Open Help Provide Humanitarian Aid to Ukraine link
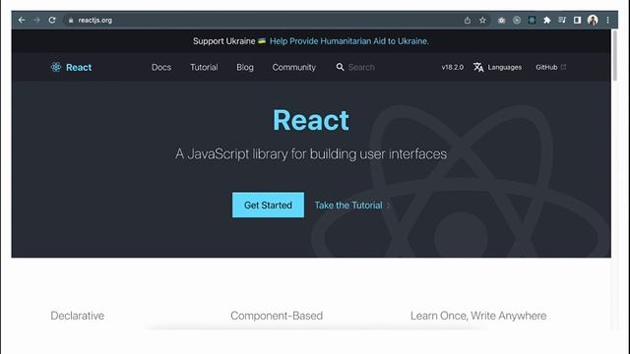Viewport: 630px width, 354px height. pos(349,41)
